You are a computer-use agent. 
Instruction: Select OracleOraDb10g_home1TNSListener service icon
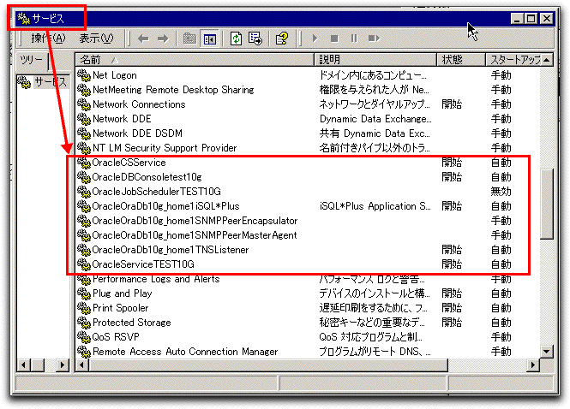pyautogui.click(x=84, y=250)
